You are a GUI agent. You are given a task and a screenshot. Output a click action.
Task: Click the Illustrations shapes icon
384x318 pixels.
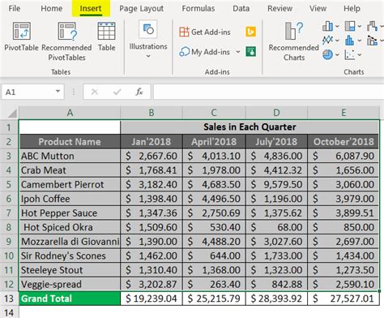click(148, 29)
